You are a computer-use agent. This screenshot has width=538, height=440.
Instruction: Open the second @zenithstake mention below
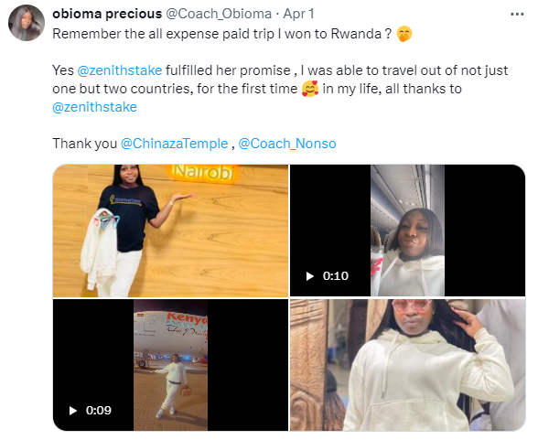coord(95,107)
